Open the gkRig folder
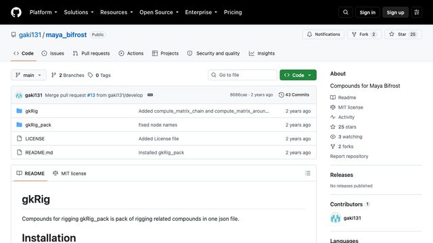433x243 pixels. click(x=32, y=111)
